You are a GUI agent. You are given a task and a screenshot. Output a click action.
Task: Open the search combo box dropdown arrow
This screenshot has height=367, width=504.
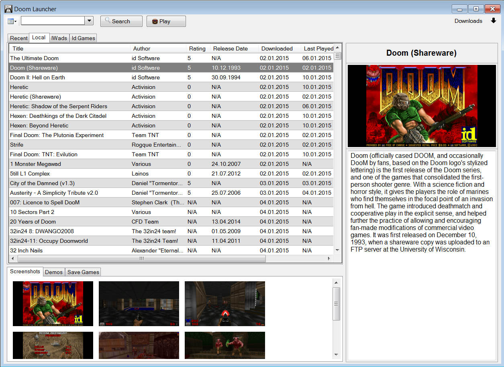tap(89, 21)
